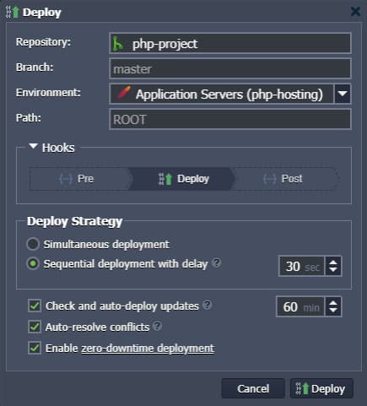The height and width of the screenshot is (406, 367).
Task: Select Simultaneous deployment radio button
Action: [x=33, y=244]
